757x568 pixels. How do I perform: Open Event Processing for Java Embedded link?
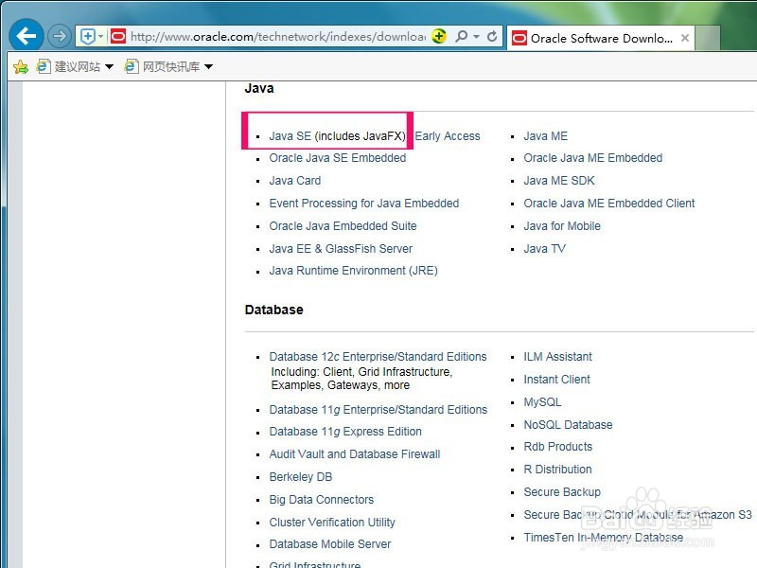coord(364,204)
